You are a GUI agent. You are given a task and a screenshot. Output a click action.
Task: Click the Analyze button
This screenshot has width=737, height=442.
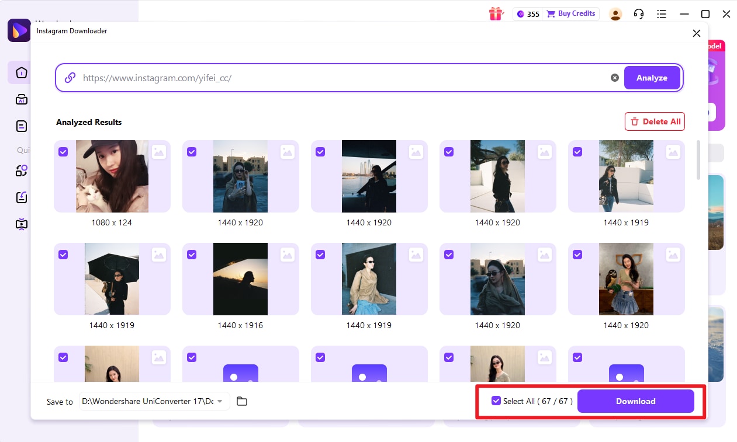pos(652,77)
